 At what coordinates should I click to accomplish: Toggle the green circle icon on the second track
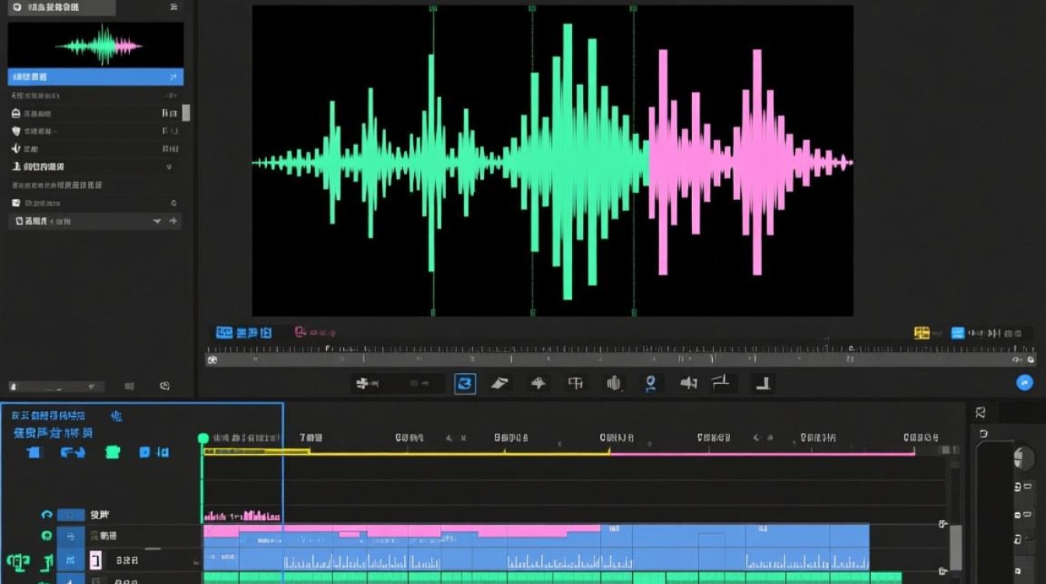(x=47, y=536)
